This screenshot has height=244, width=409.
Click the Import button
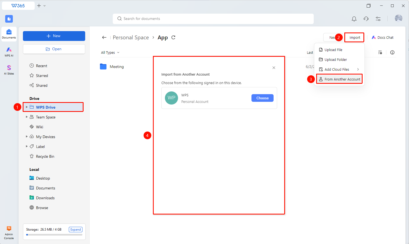tap(354, 37)
